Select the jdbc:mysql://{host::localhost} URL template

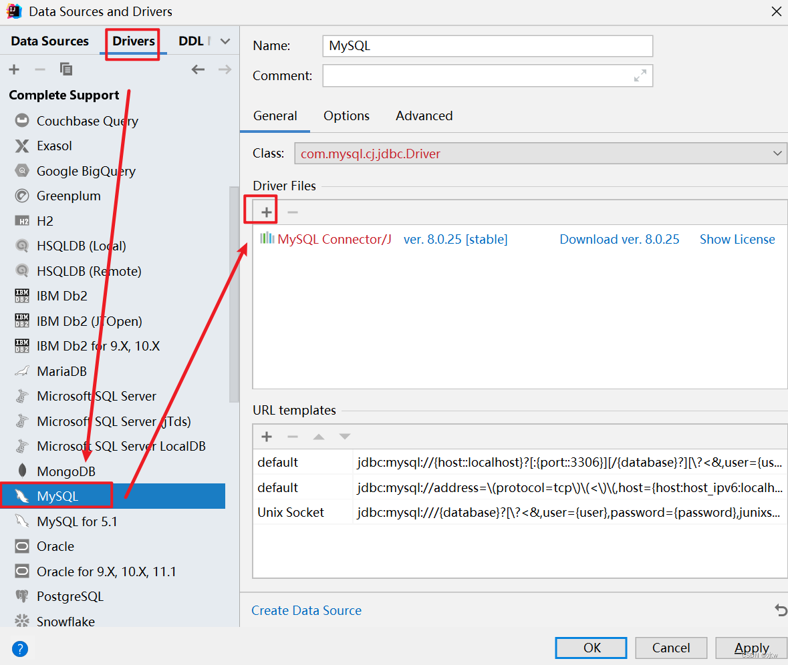(519, 462)
